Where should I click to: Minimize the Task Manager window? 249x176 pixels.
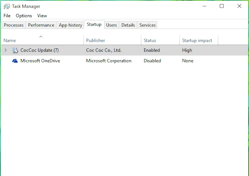click(204, 6)
